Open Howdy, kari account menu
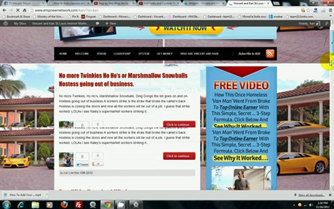 pyautogui.click(x=309, y=24)
